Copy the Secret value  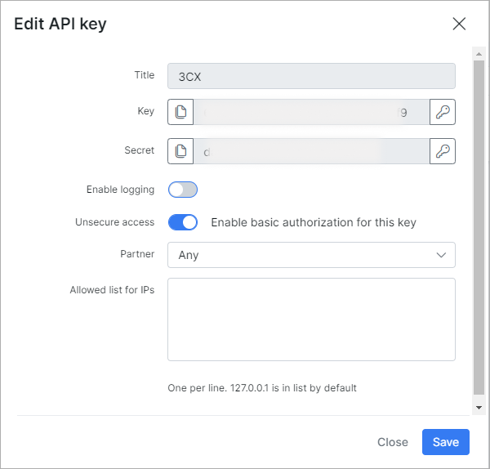(x=180, y=151)
